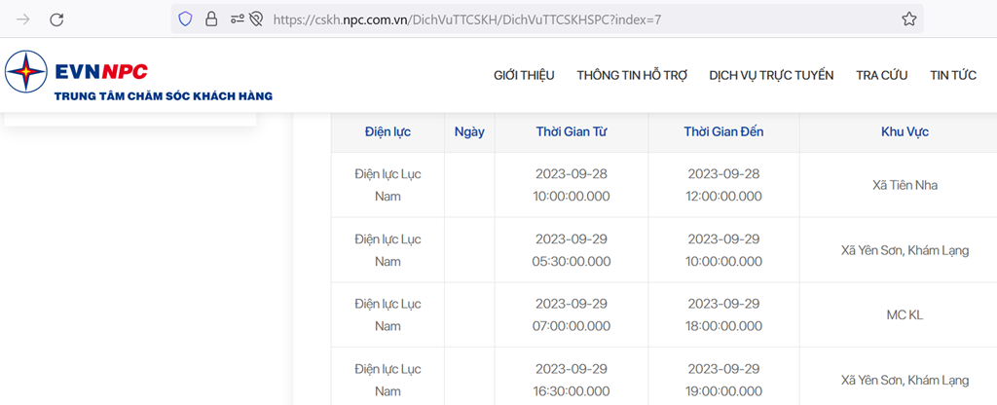Bookmark this page with the star icon

point(909,19)
